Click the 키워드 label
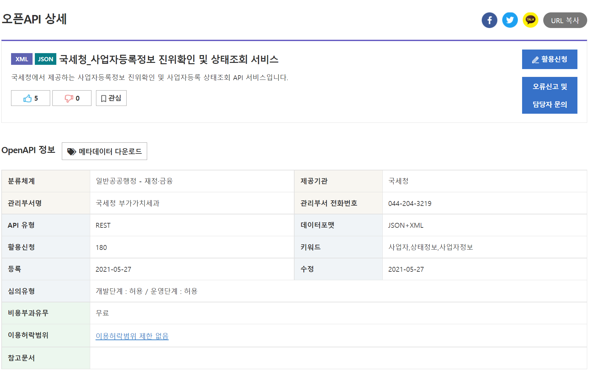 pos(310,247)
